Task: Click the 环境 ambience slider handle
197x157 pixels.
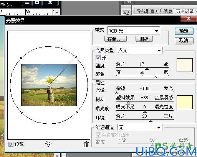Action: coord(151,121)
